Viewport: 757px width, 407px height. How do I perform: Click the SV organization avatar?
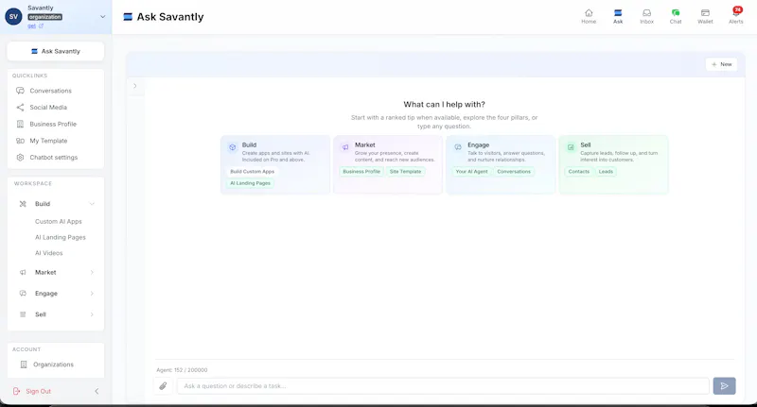tap(13, 16)
